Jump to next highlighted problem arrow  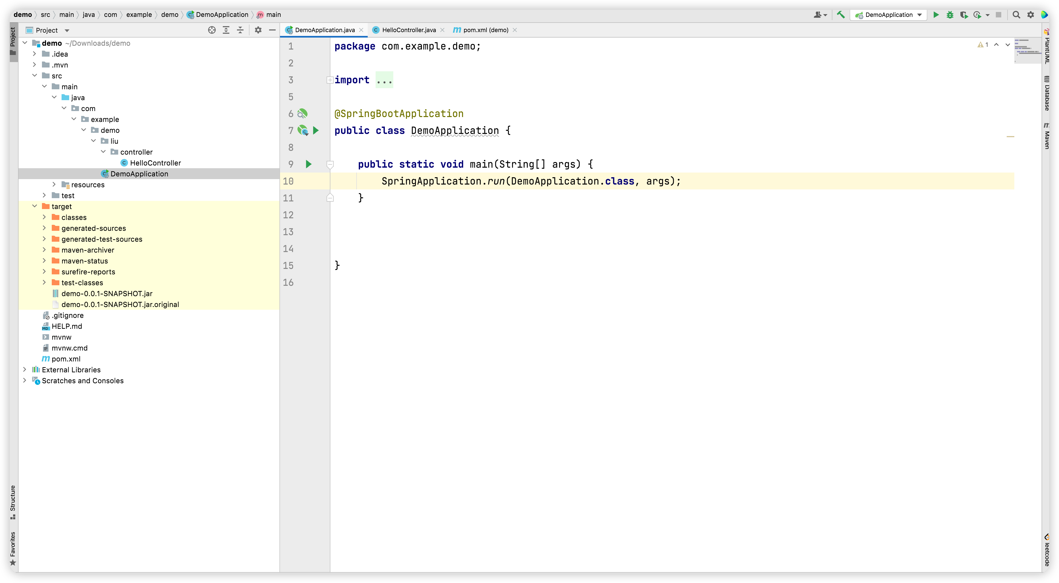[1008, 45]
